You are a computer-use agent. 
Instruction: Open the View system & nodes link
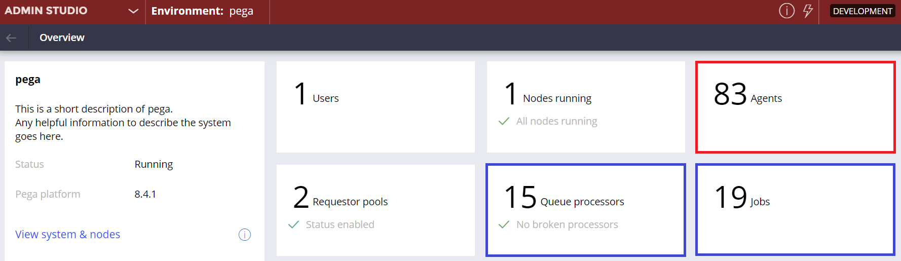click(68, 234)
